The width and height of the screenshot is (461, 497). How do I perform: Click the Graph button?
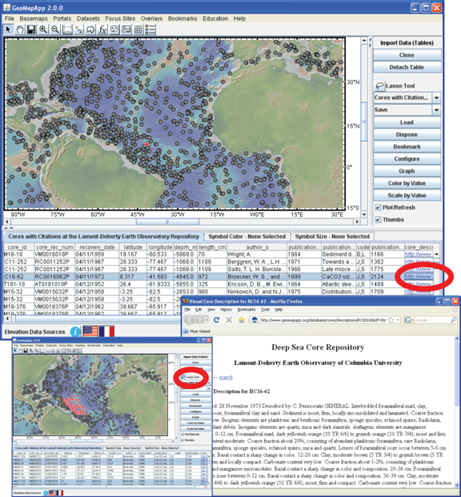click(407, 171)
